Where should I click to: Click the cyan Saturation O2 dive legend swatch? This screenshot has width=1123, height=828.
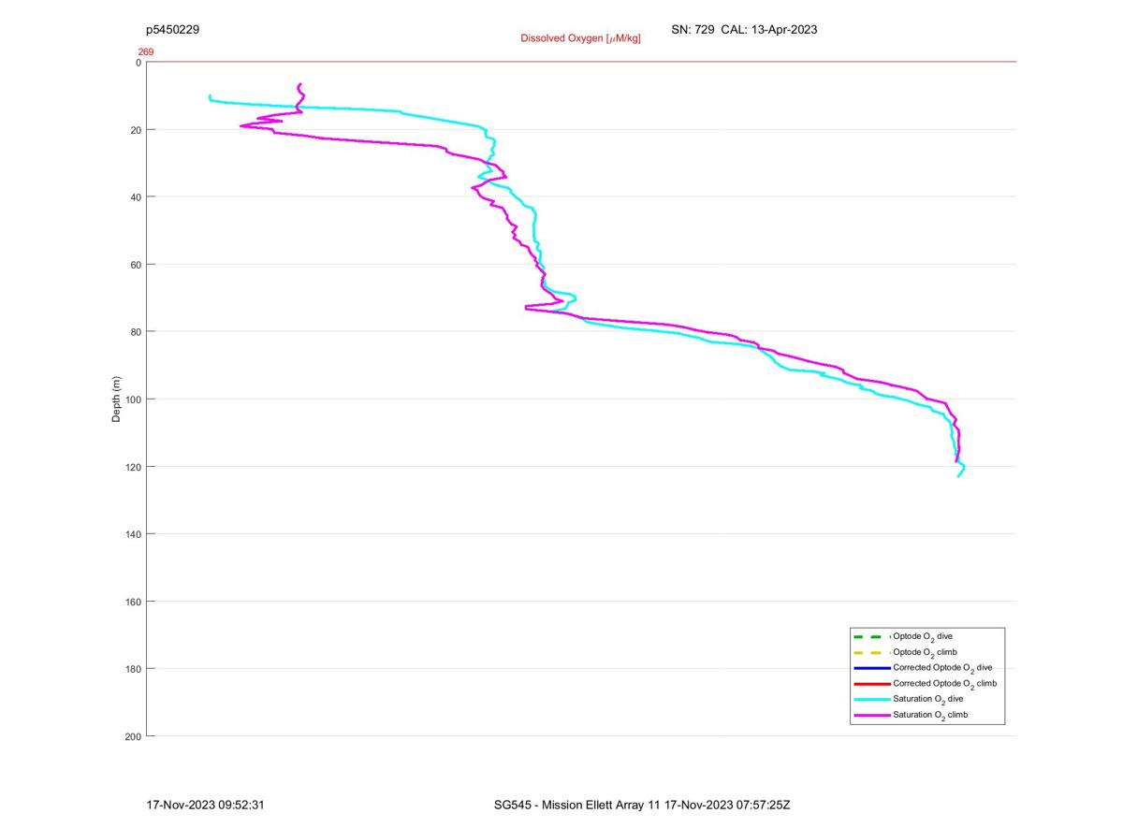(x=871, y=699)
